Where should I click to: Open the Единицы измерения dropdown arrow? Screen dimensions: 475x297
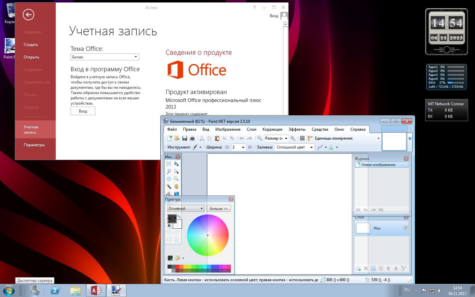[x=378, y=138]
